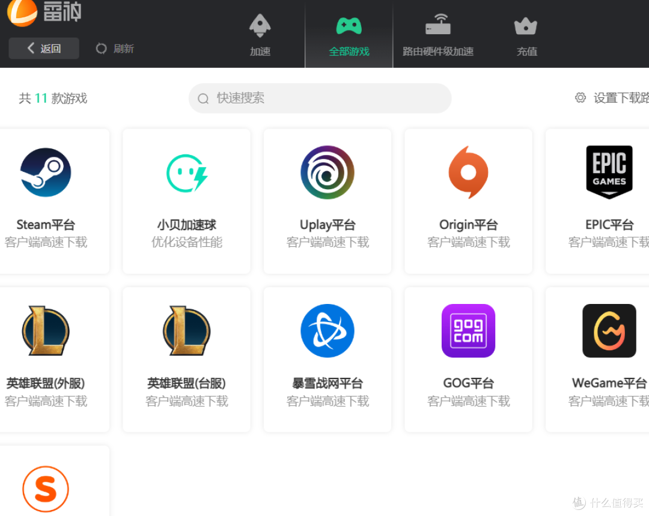Click the Leigod orange logo
The height and width of the screenshot is (516, 649).
(x=22, y=13)
